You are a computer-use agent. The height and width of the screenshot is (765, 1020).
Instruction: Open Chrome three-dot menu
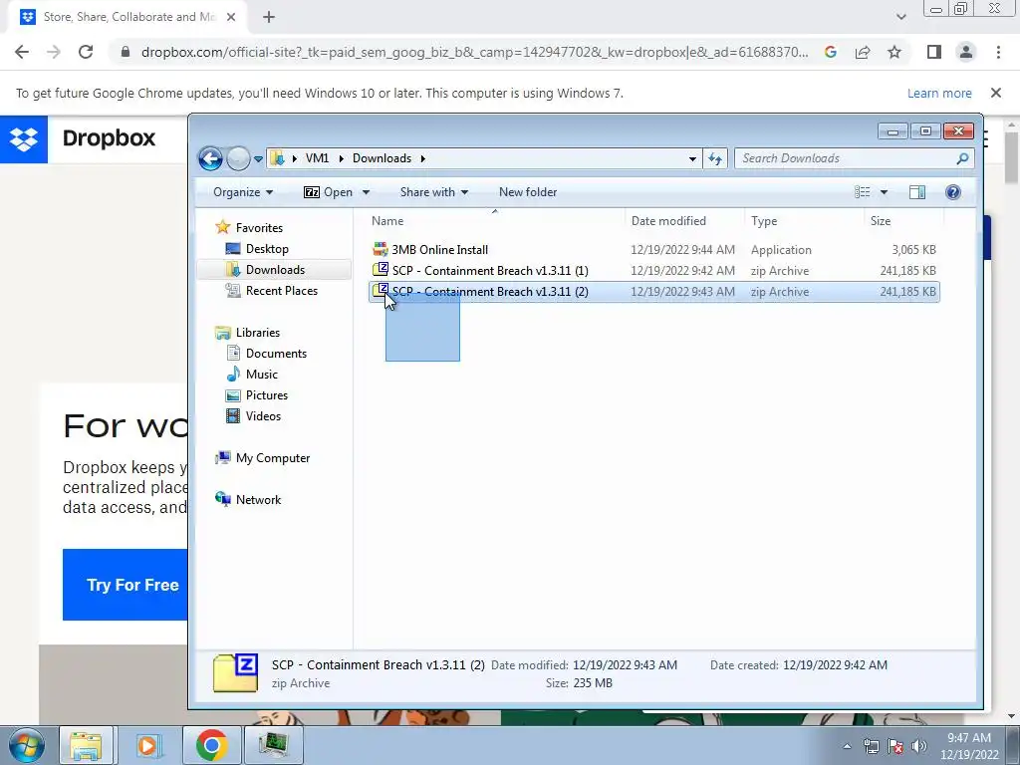click(998, 52)
